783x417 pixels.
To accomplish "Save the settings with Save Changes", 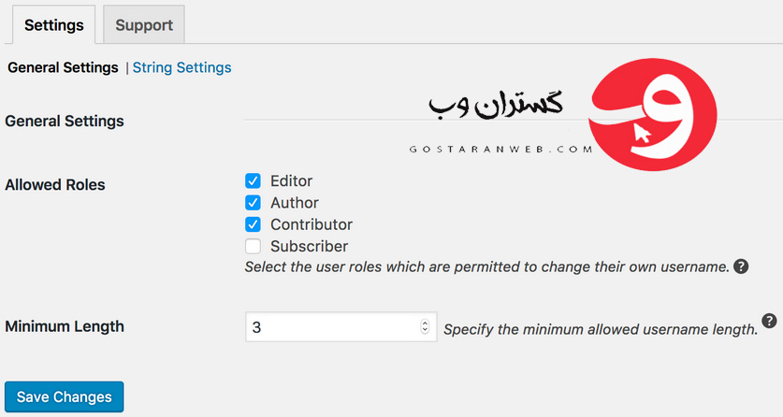I will point(64,396).
